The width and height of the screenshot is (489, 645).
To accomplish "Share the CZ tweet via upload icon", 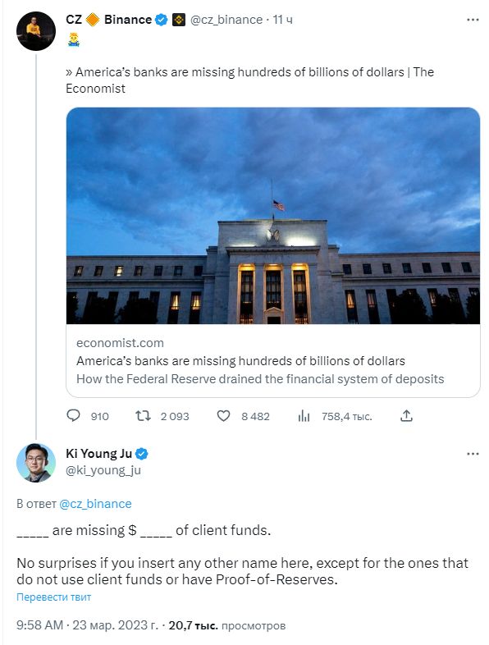I will pos(406,416).
